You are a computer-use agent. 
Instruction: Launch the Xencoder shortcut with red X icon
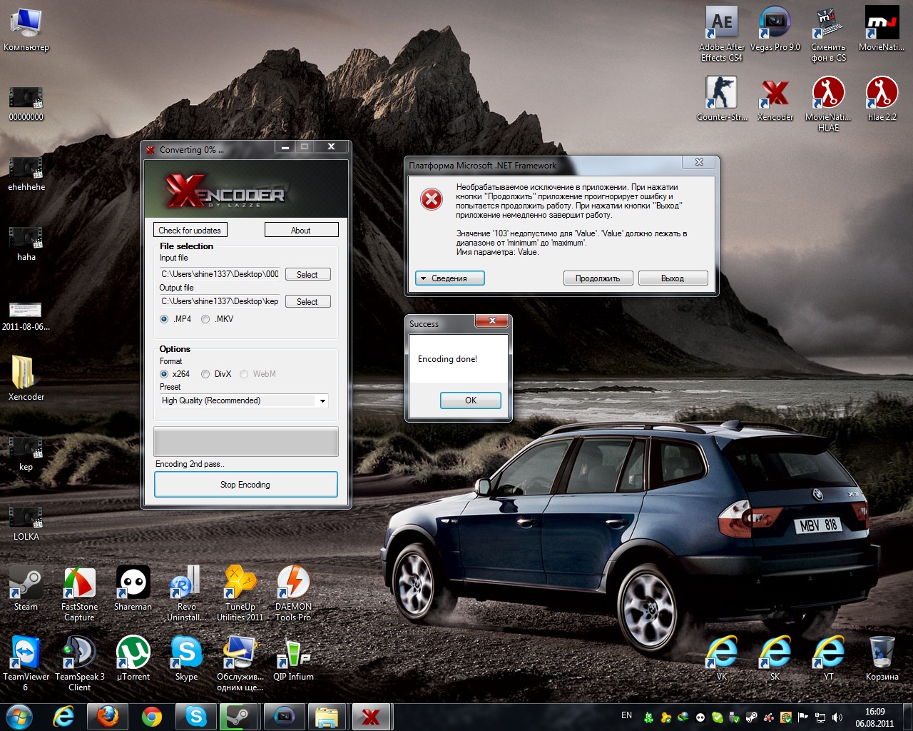[775, 98]
